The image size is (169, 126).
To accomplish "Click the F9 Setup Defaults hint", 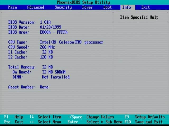I will 144,117.
